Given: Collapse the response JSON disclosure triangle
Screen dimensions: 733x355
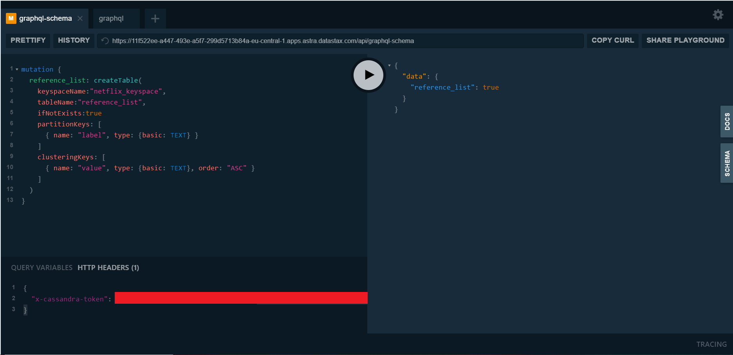Looking at the screenshot, I should point(389,65).
